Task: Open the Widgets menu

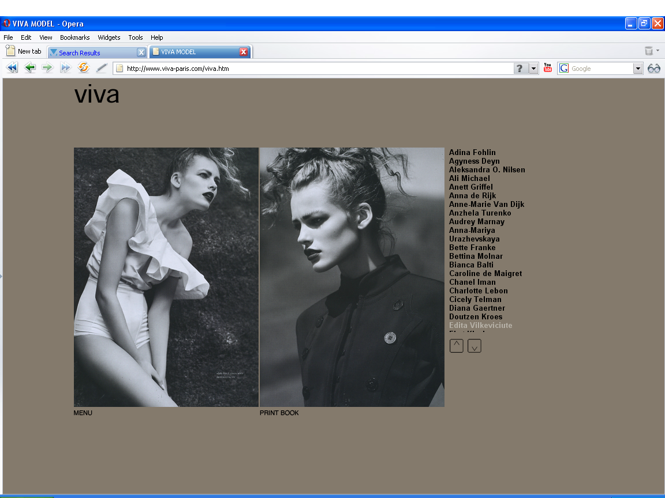Action: coord(109,37)
